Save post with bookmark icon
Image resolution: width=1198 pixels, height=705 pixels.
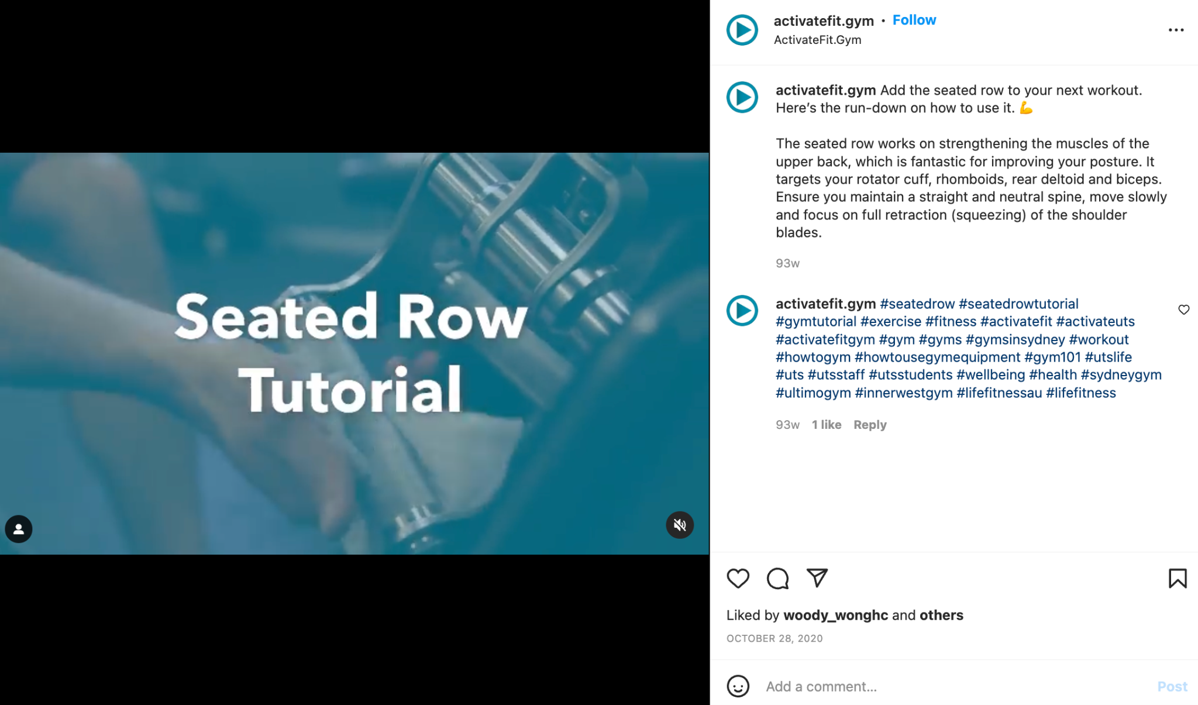[1178, 578]
